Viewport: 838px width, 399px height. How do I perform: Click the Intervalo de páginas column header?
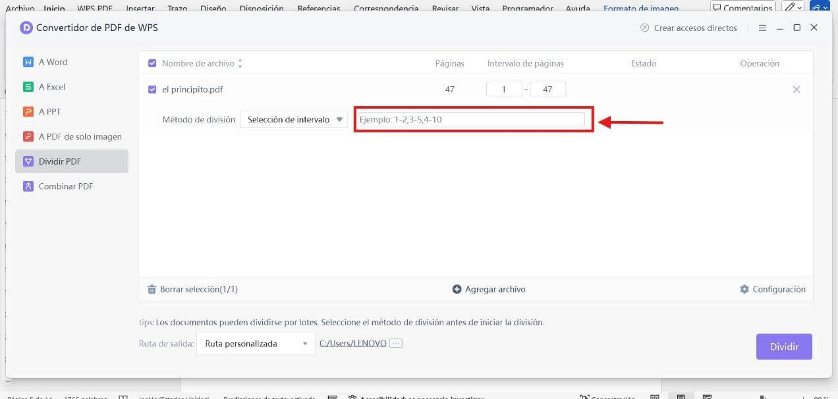click(526, 63)
